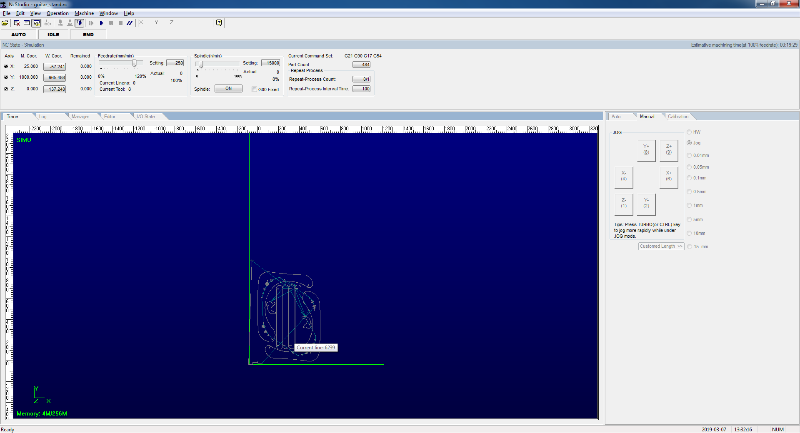Viewport: 800px width, 433px height.
Task: Click the Customed Length >> button
Action: pyautogui.click(x=661, y=246)
